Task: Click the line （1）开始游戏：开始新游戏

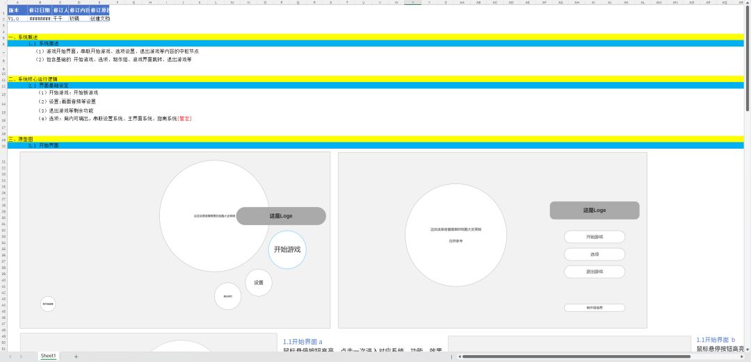Action: [68, 93]
